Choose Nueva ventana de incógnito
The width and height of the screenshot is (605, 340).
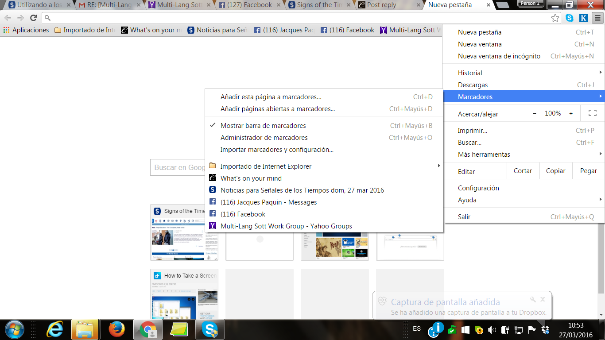click(499, 56)
